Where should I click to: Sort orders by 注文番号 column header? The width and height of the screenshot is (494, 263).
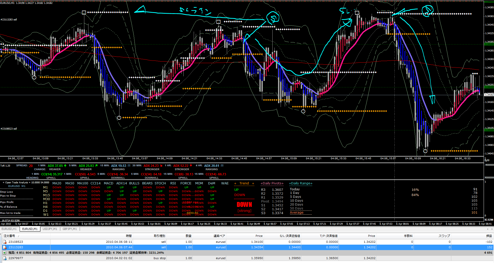coord(9,236)
